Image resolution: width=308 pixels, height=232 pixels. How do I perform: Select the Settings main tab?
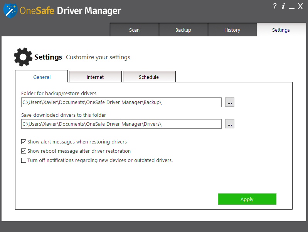pos(281,30)
